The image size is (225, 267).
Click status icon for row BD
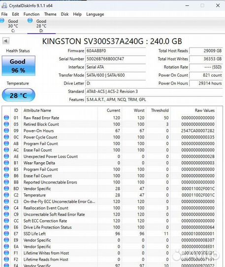(6, 188)
